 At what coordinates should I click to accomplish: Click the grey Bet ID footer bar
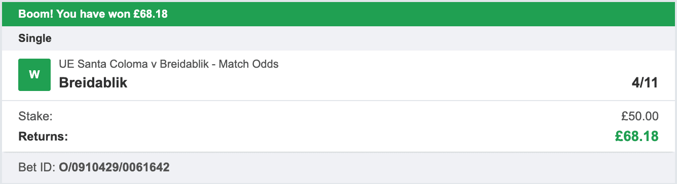338,167
